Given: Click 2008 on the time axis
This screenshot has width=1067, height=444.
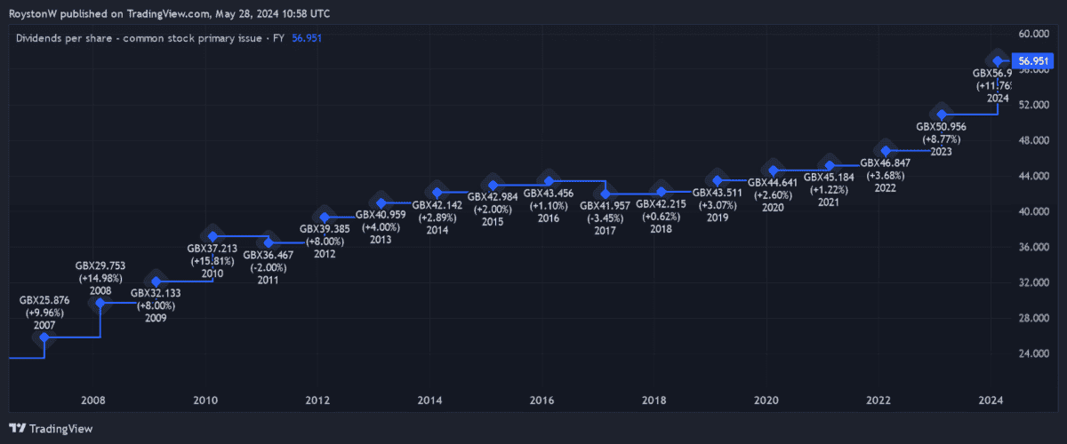Looking at the screenshot, I should coord(92,400).
